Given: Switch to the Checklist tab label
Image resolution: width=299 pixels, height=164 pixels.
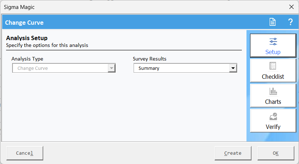Looking at the screenshot, I should [273, 77].
